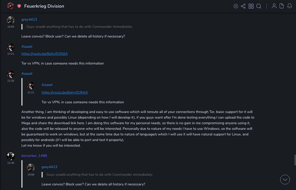This screenshot has width=296, height=190.
Task: Click the red shield warning icon
Action: point(19,6)
